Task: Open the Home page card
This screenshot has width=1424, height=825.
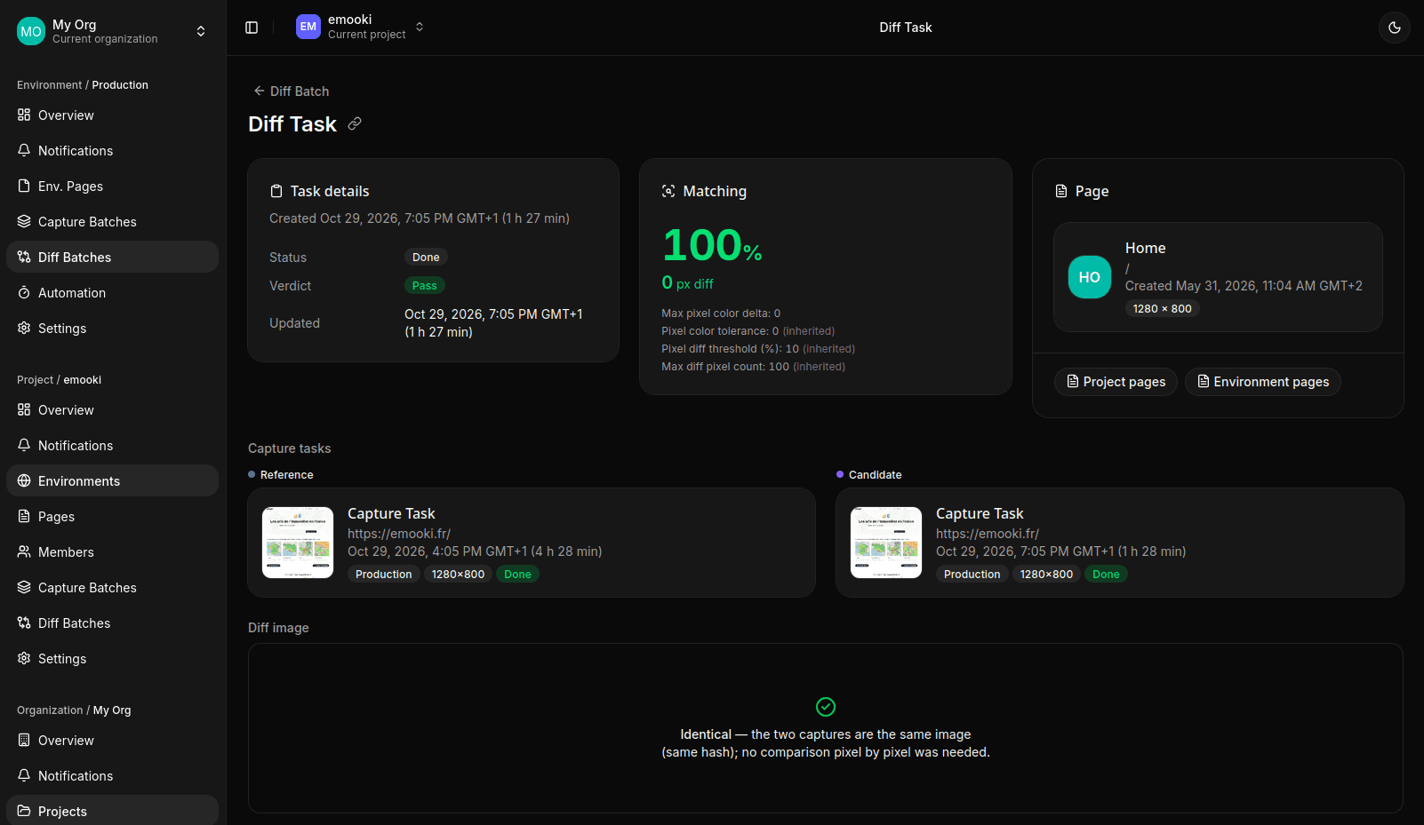Action: click(x=1218, y=277)
